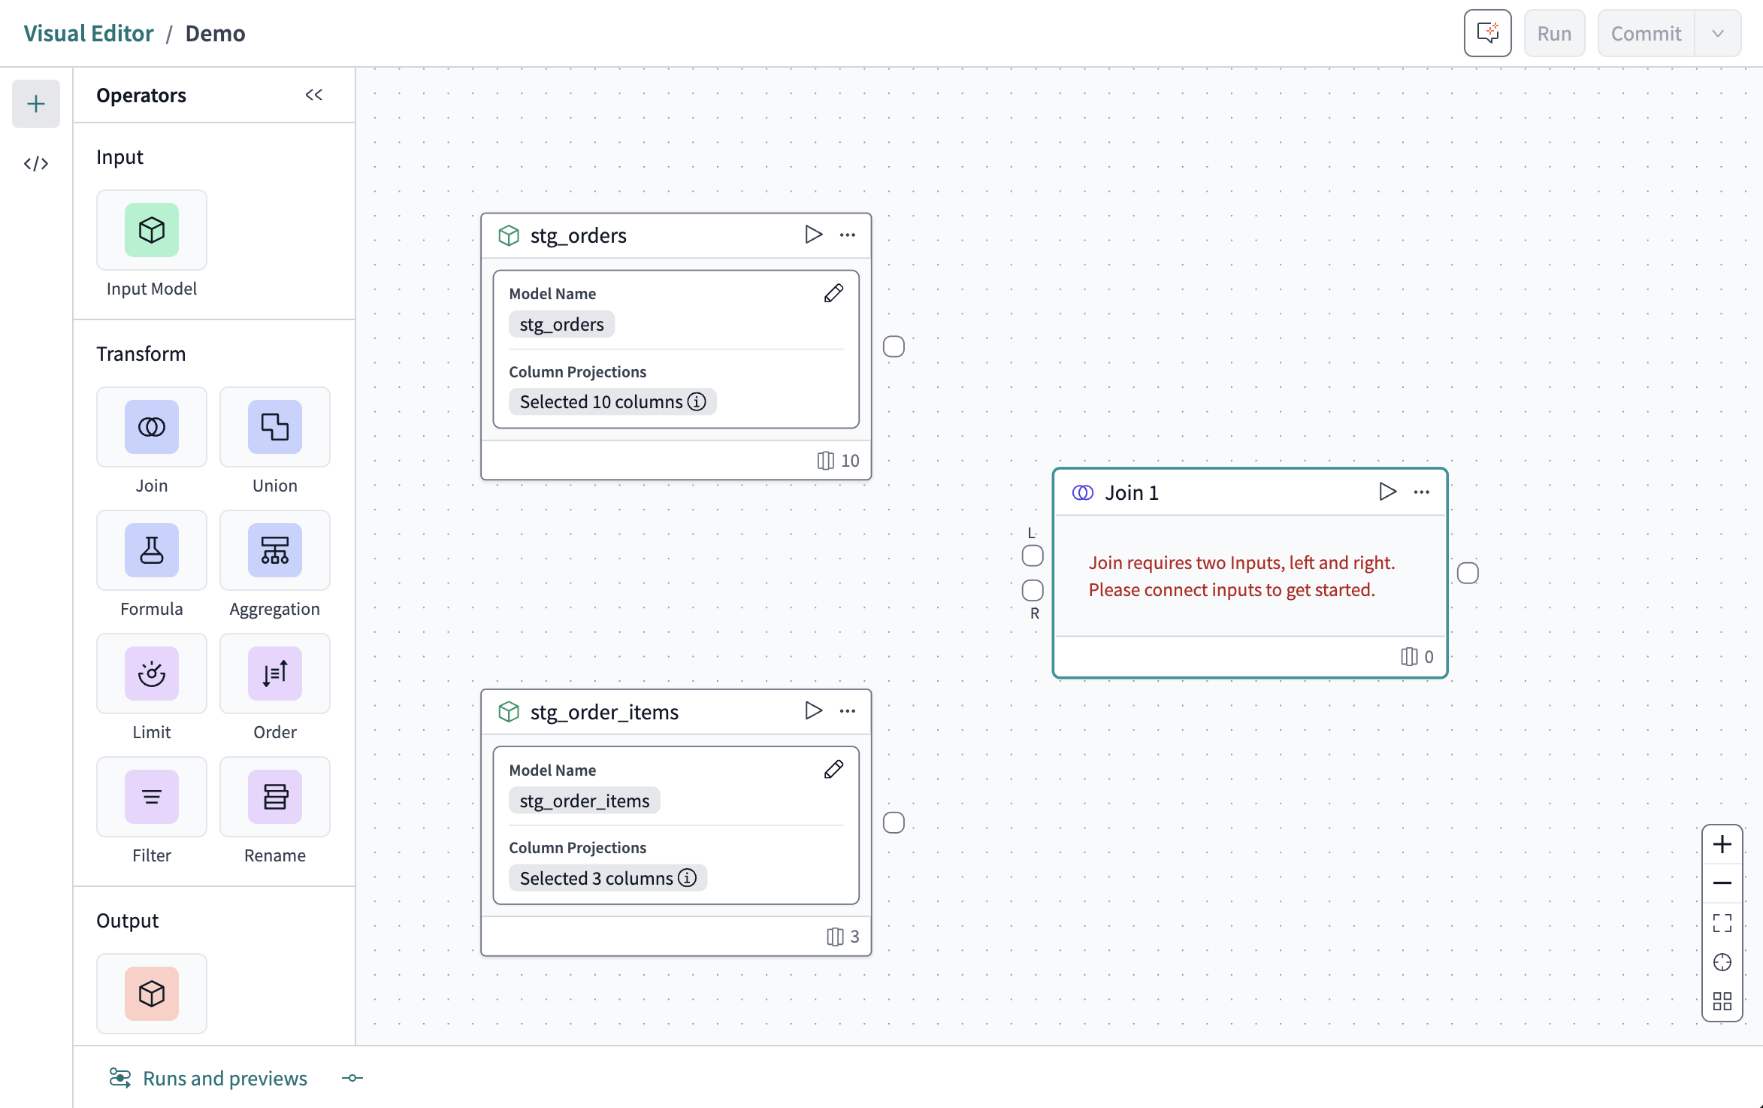Collapse the Operators panel
Image resolution: width=1763 pixels, height=1108 pixels.
click(x=313, y=95)
